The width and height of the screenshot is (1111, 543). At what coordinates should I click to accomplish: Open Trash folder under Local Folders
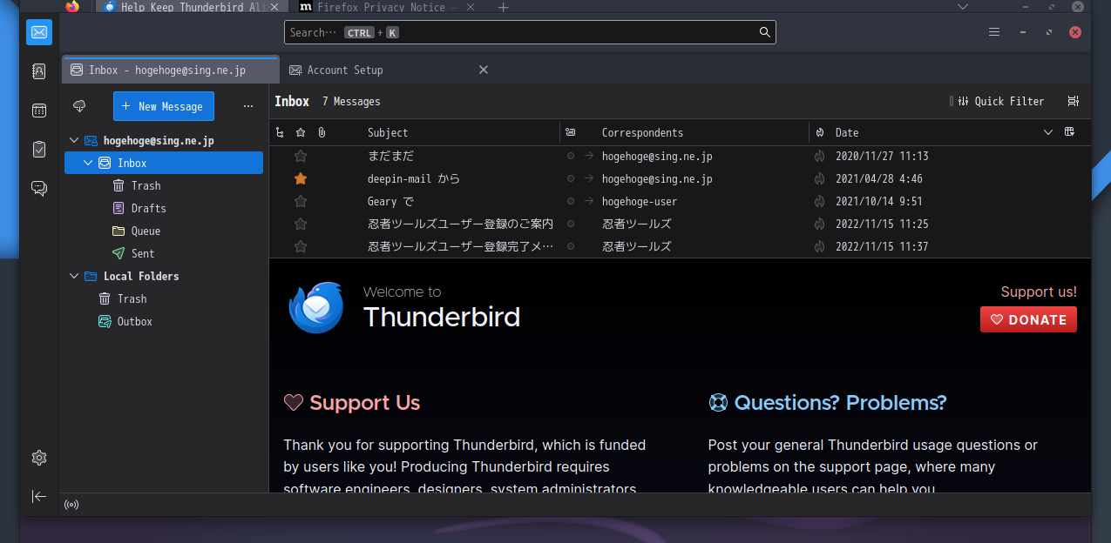164,298
